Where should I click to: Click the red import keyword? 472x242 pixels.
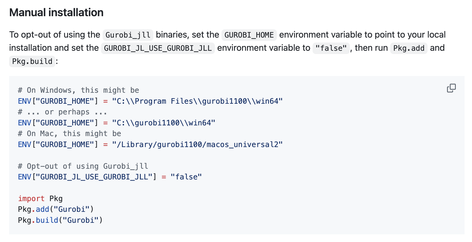pos(31,199)
